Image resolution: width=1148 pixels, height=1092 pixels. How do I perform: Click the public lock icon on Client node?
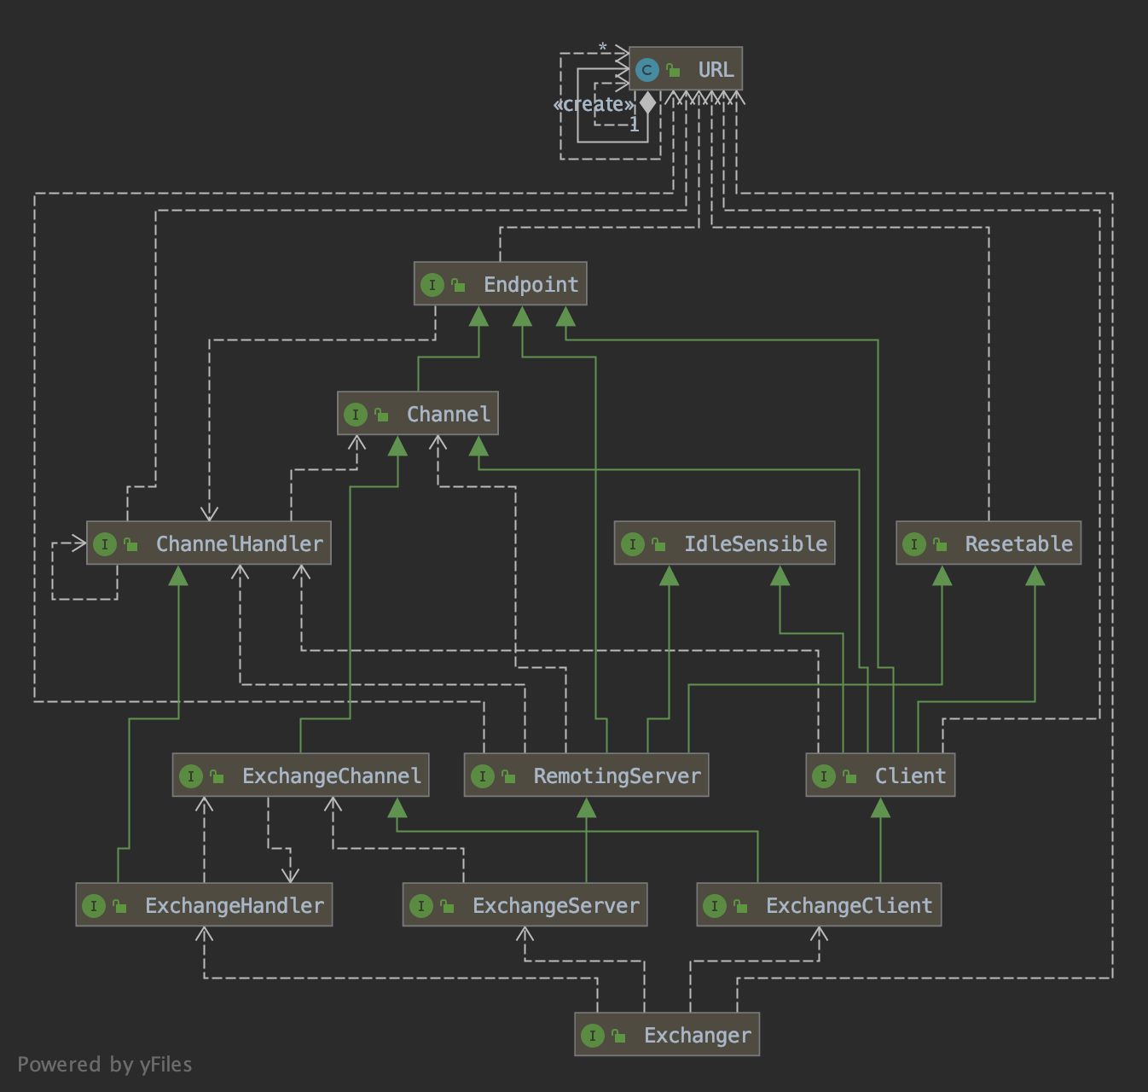[850, 776]
